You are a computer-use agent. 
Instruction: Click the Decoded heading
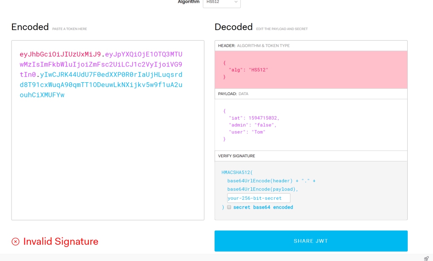233,27
